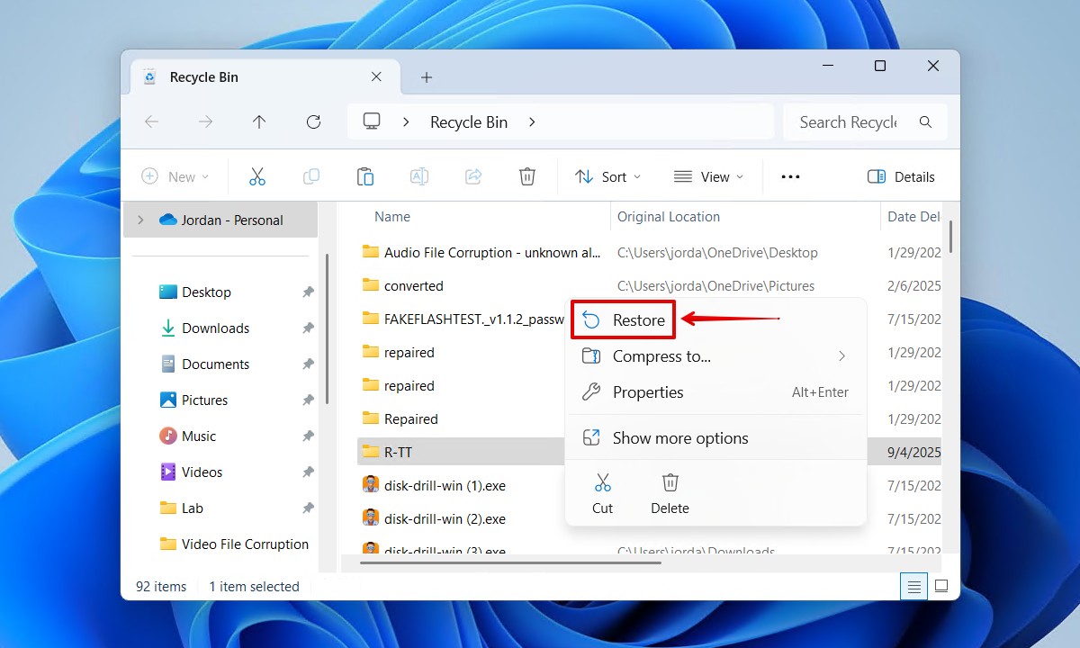The image size is (1080, 648).
Task: Click the Paste icon in the toolbar
Action: coord(365,175)
